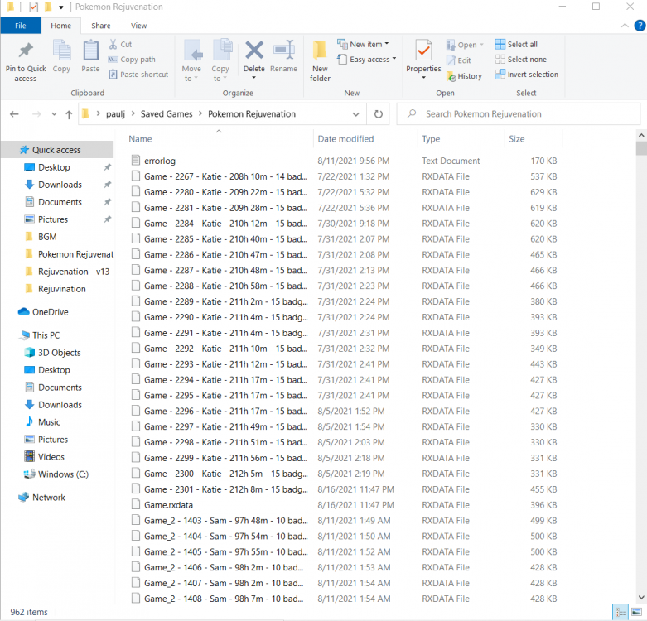The image size is (647, 621).
Task: Go back with the left arrow
Action: click(14, 114)
